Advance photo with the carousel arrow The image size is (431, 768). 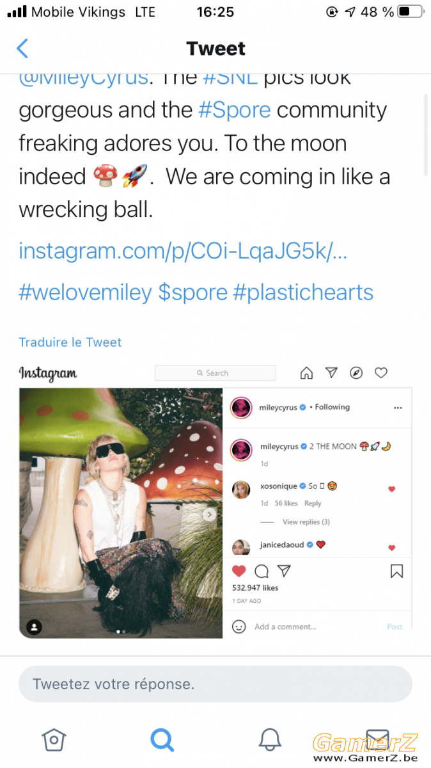(209, 515)
